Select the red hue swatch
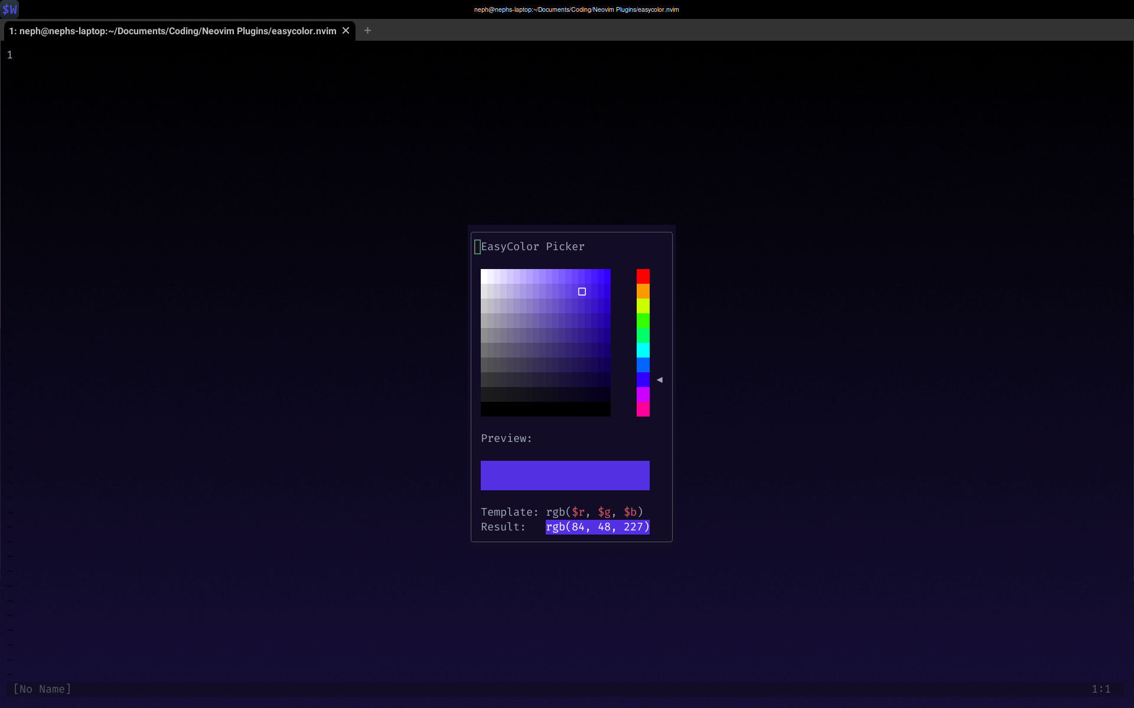The height and width of the screenshot is (708, 1134). click(x=643, y=276)
